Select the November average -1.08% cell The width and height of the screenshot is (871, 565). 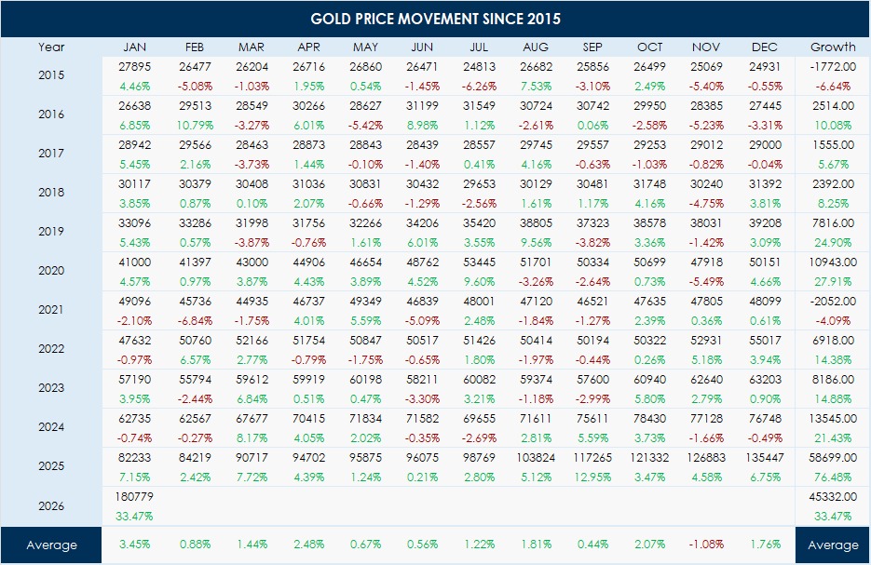709,544
